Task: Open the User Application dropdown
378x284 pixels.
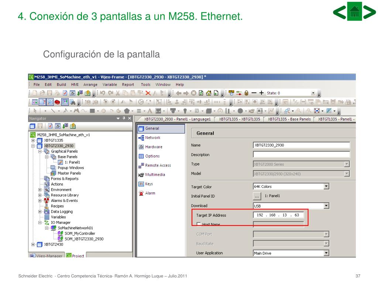Action: tap(326, 253)
